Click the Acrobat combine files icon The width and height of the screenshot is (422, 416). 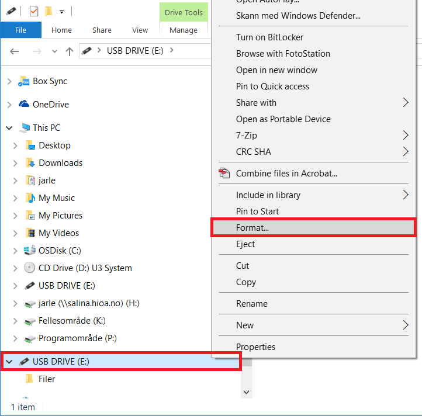pyautogui.click(x=224, y=173)
